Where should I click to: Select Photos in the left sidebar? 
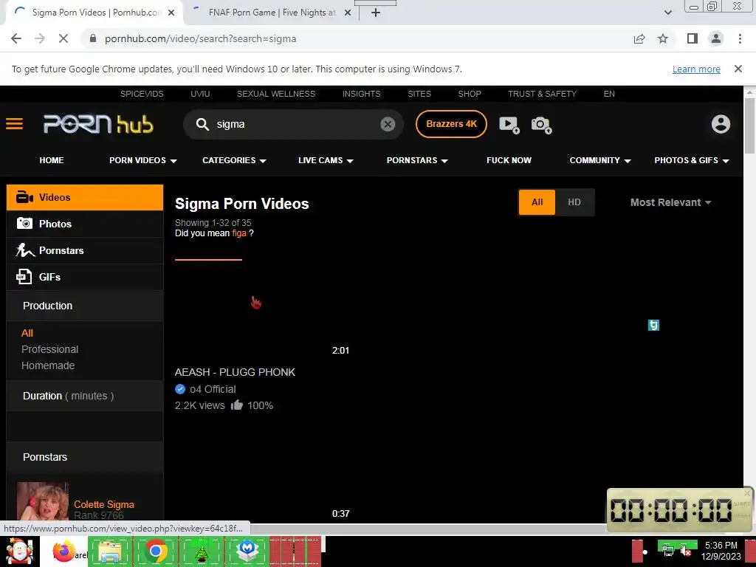click(x=85, y=224)
